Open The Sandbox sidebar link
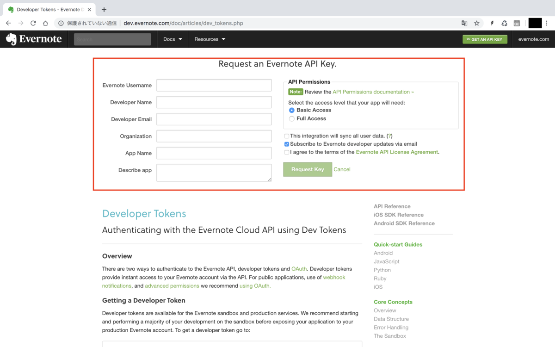555x347 pixels. point(390,336)
